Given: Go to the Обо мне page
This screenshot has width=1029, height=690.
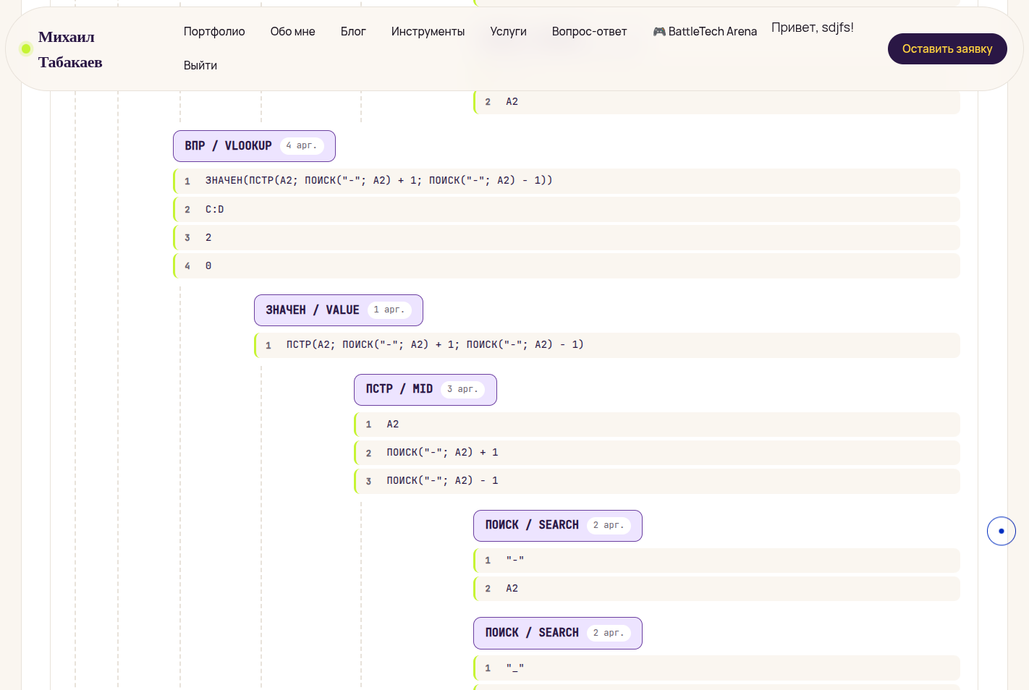Looking at the screenshot, I should (293, 32).
